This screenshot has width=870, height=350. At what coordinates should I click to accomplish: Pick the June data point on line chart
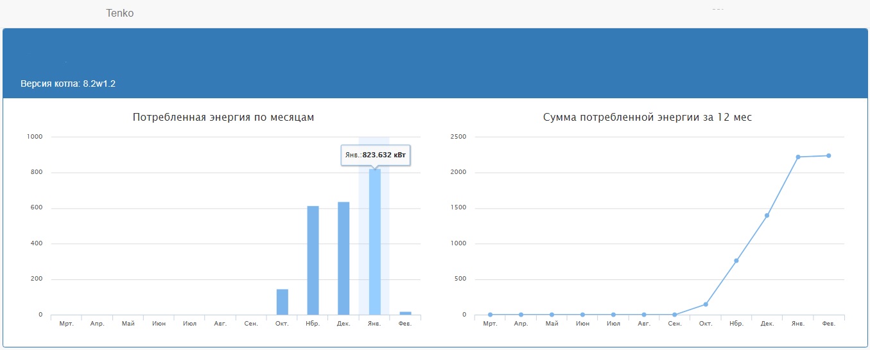coord(582,315)
